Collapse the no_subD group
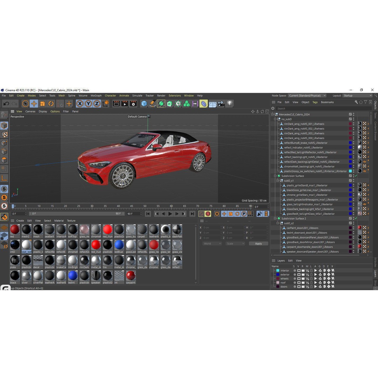The width and height of the screenshot is (378, 378). point(275,119)
